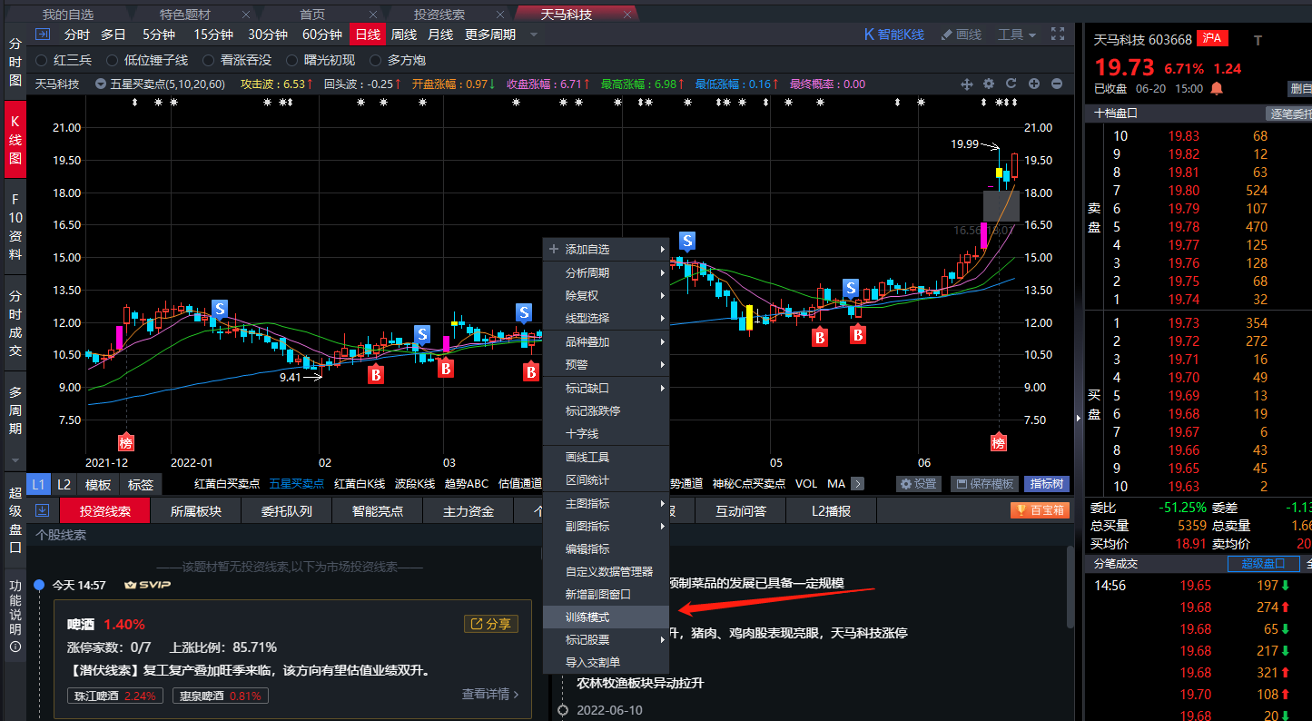Click the move crosshair icon above chart

click(967, 84)
